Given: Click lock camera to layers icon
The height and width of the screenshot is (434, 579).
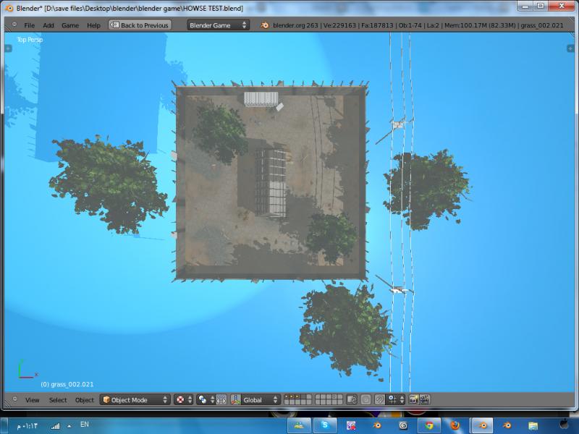Looking at the screenshot, I should (x=352, y=400).
